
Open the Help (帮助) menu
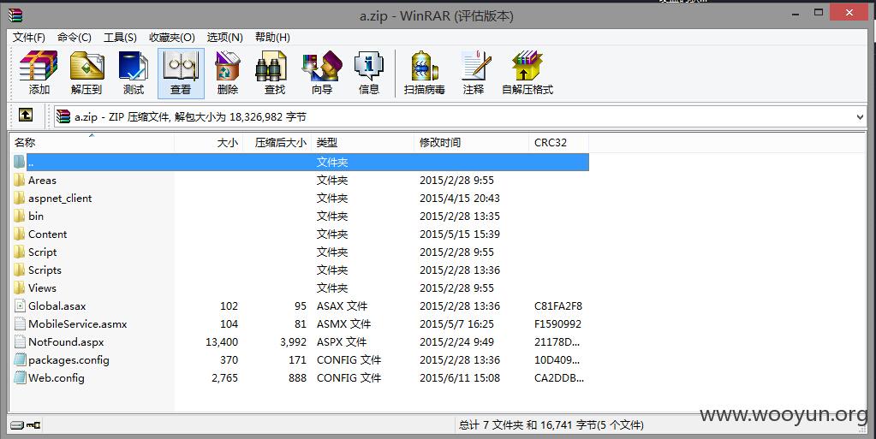[x=272, y=38]
